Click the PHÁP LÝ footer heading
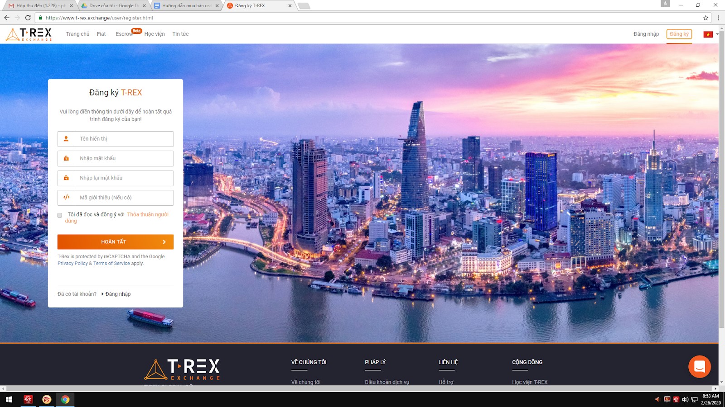The height and width of the screenshot is (407, 725). 375,362
